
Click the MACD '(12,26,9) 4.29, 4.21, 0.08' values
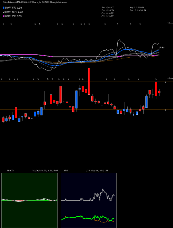point(45,171)
